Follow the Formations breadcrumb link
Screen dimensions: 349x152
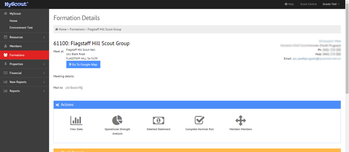[77, 29]
